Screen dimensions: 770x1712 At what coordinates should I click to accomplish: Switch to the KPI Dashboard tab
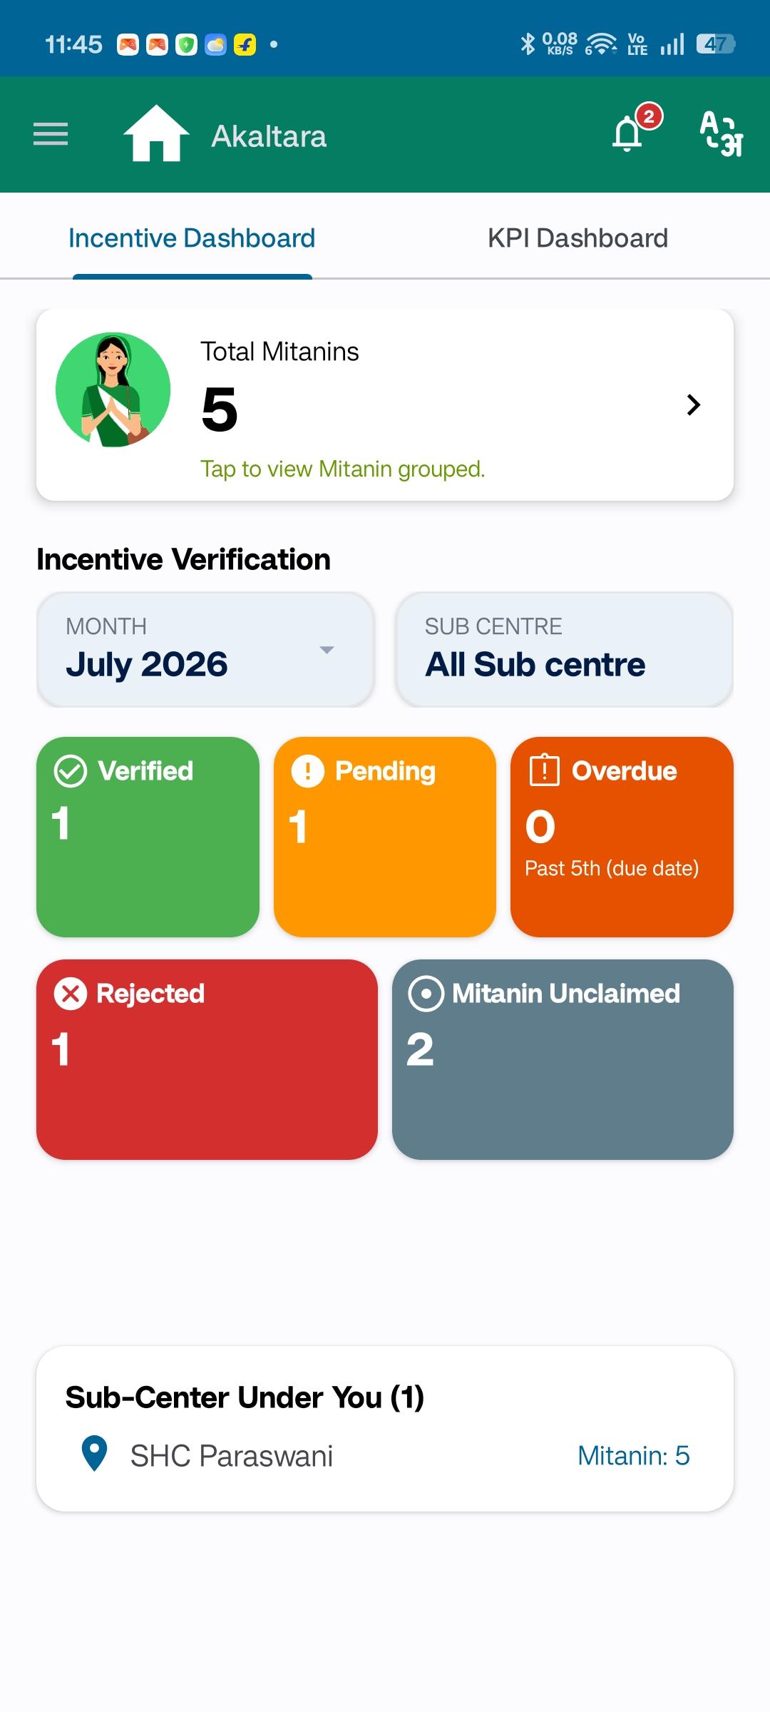(x=577, y=238)
